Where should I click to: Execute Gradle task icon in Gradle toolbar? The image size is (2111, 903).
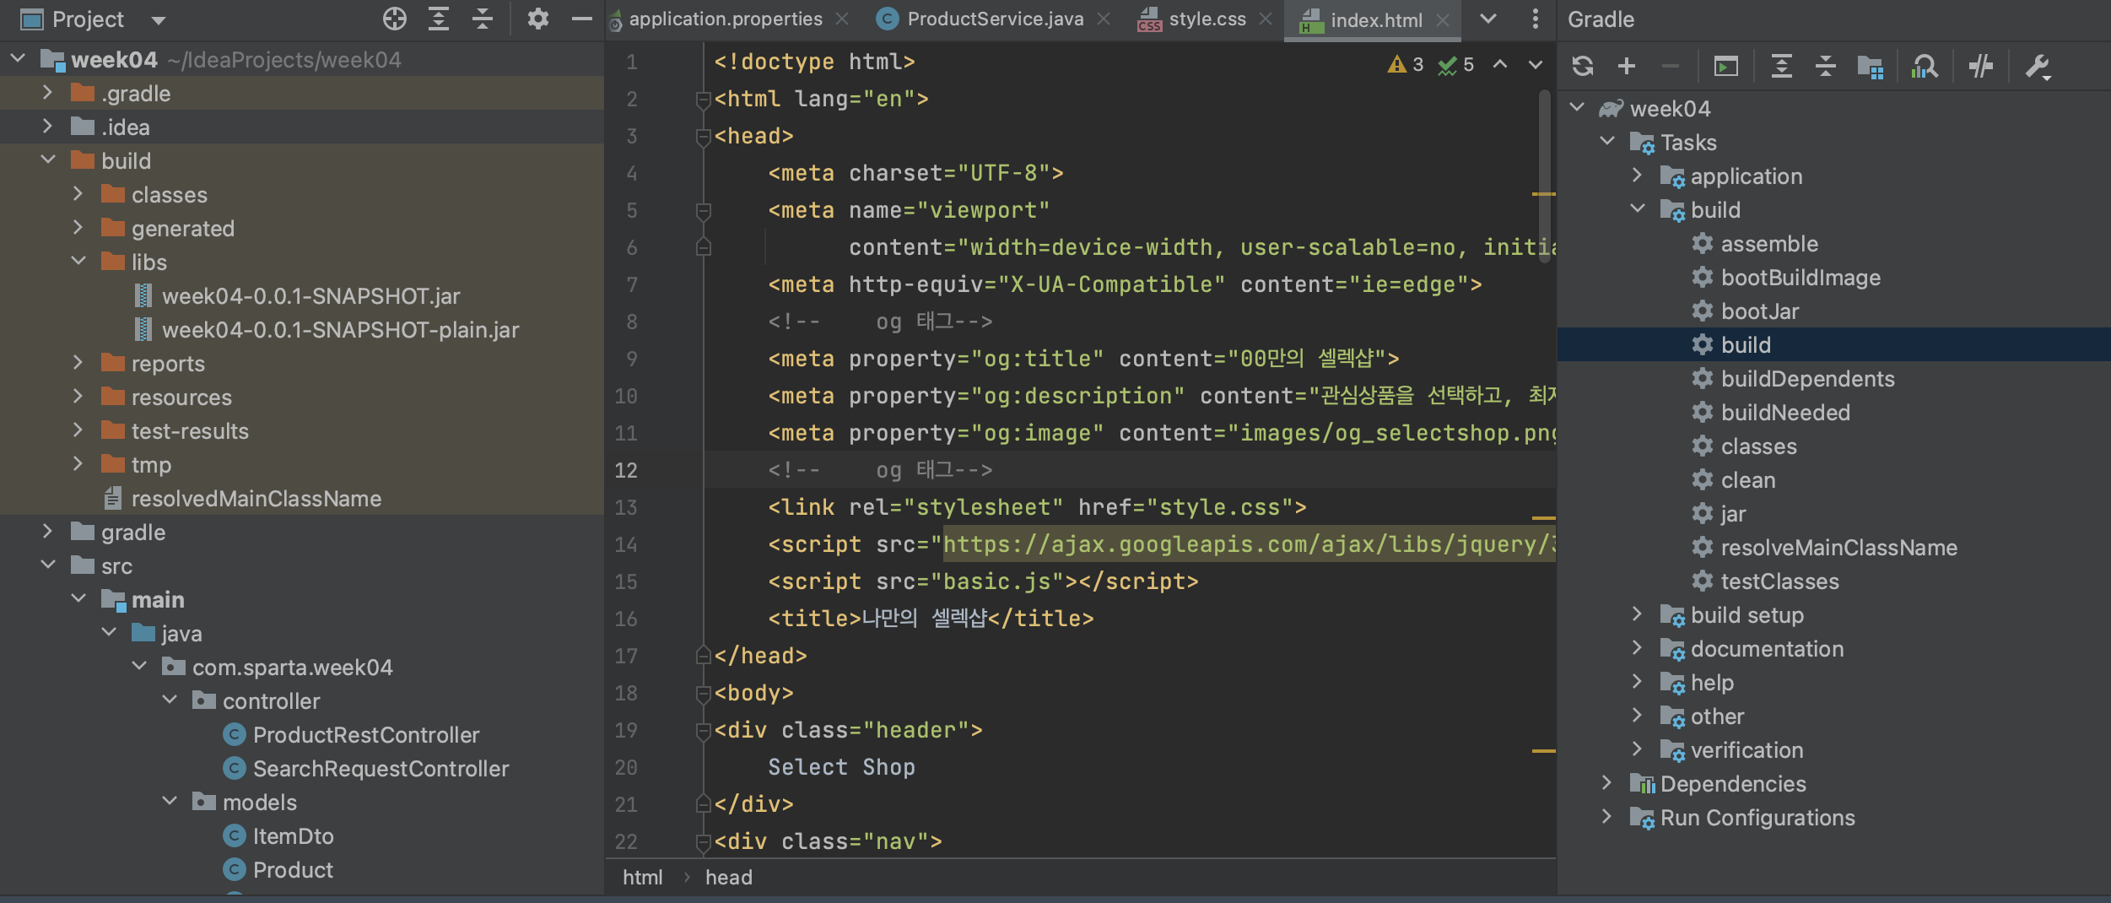click(1726, 66)
